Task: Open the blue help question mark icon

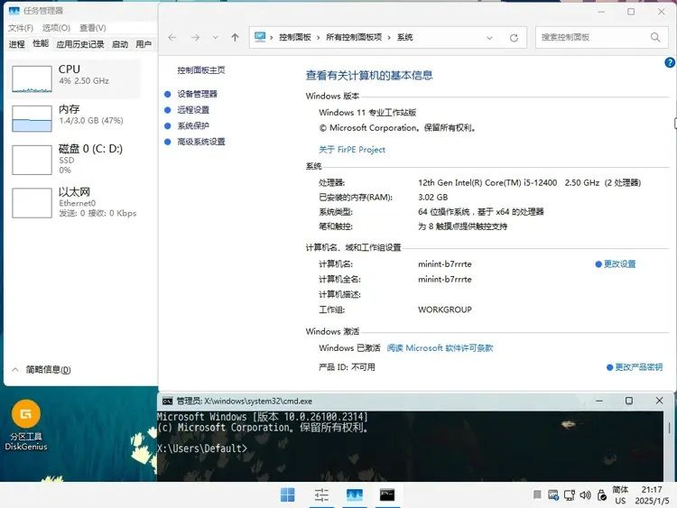Action: [670, 62]
